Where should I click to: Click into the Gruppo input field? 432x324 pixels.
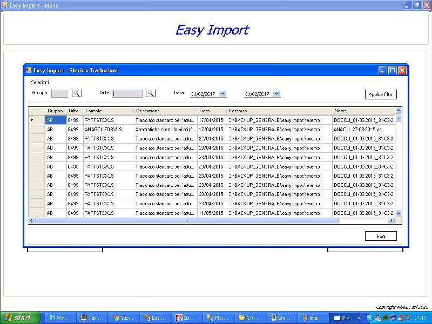pos(59,93)
